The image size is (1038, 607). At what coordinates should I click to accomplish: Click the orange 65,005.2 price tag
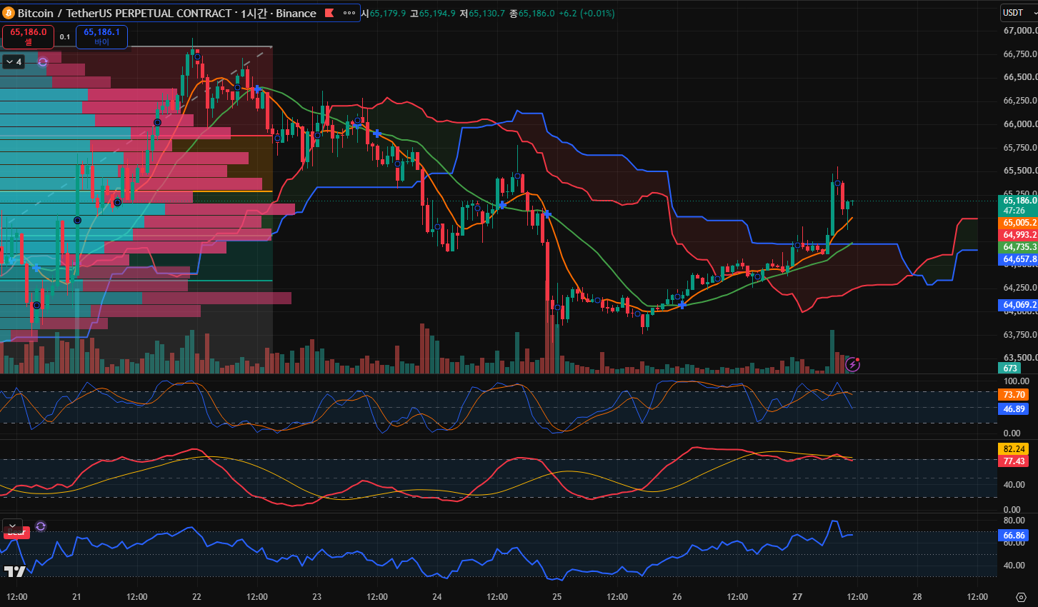coord(1017,223)
